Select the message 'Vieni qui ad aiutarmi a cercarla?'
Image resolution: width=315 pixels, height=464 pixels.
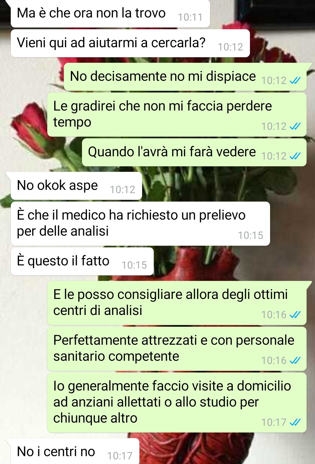130,43
